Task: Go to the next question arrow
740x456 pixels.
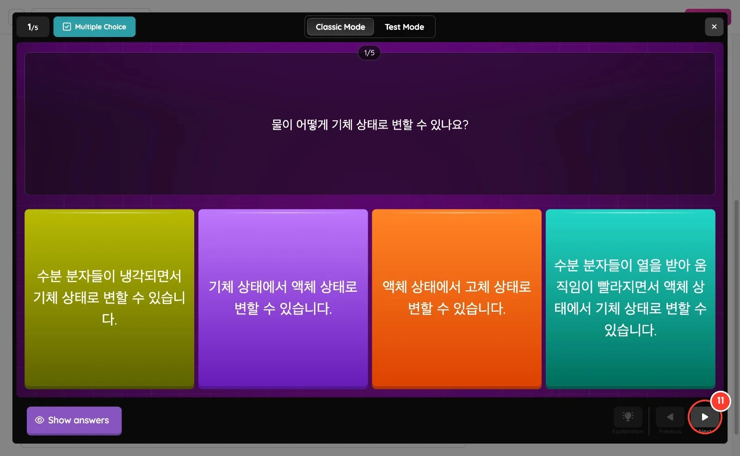Action: [704, 417]
